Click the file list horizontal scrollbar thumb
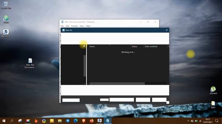This screenshot has height=124, width=222. (x=117, y=83)
